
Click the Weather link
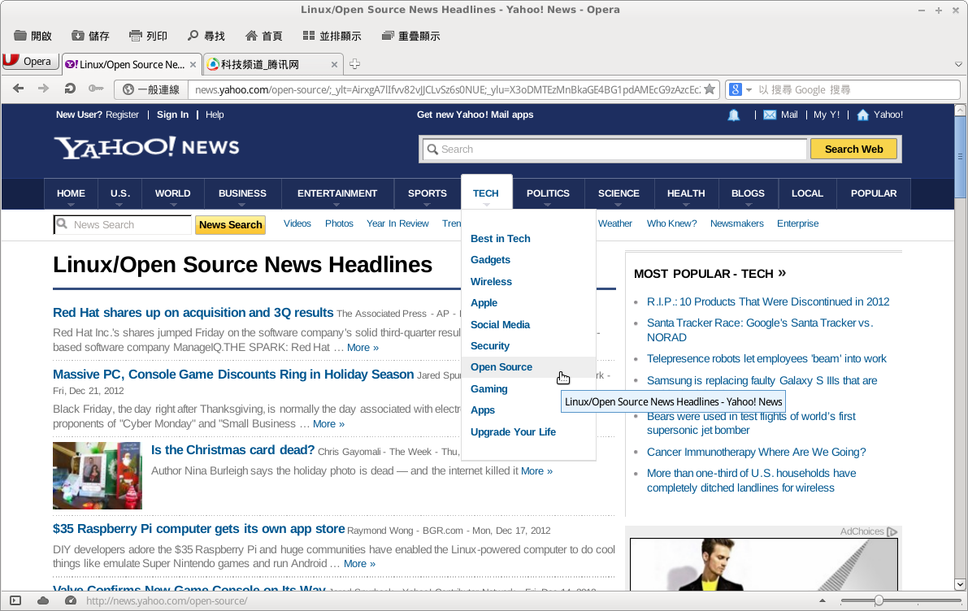[x=615, y=223]
